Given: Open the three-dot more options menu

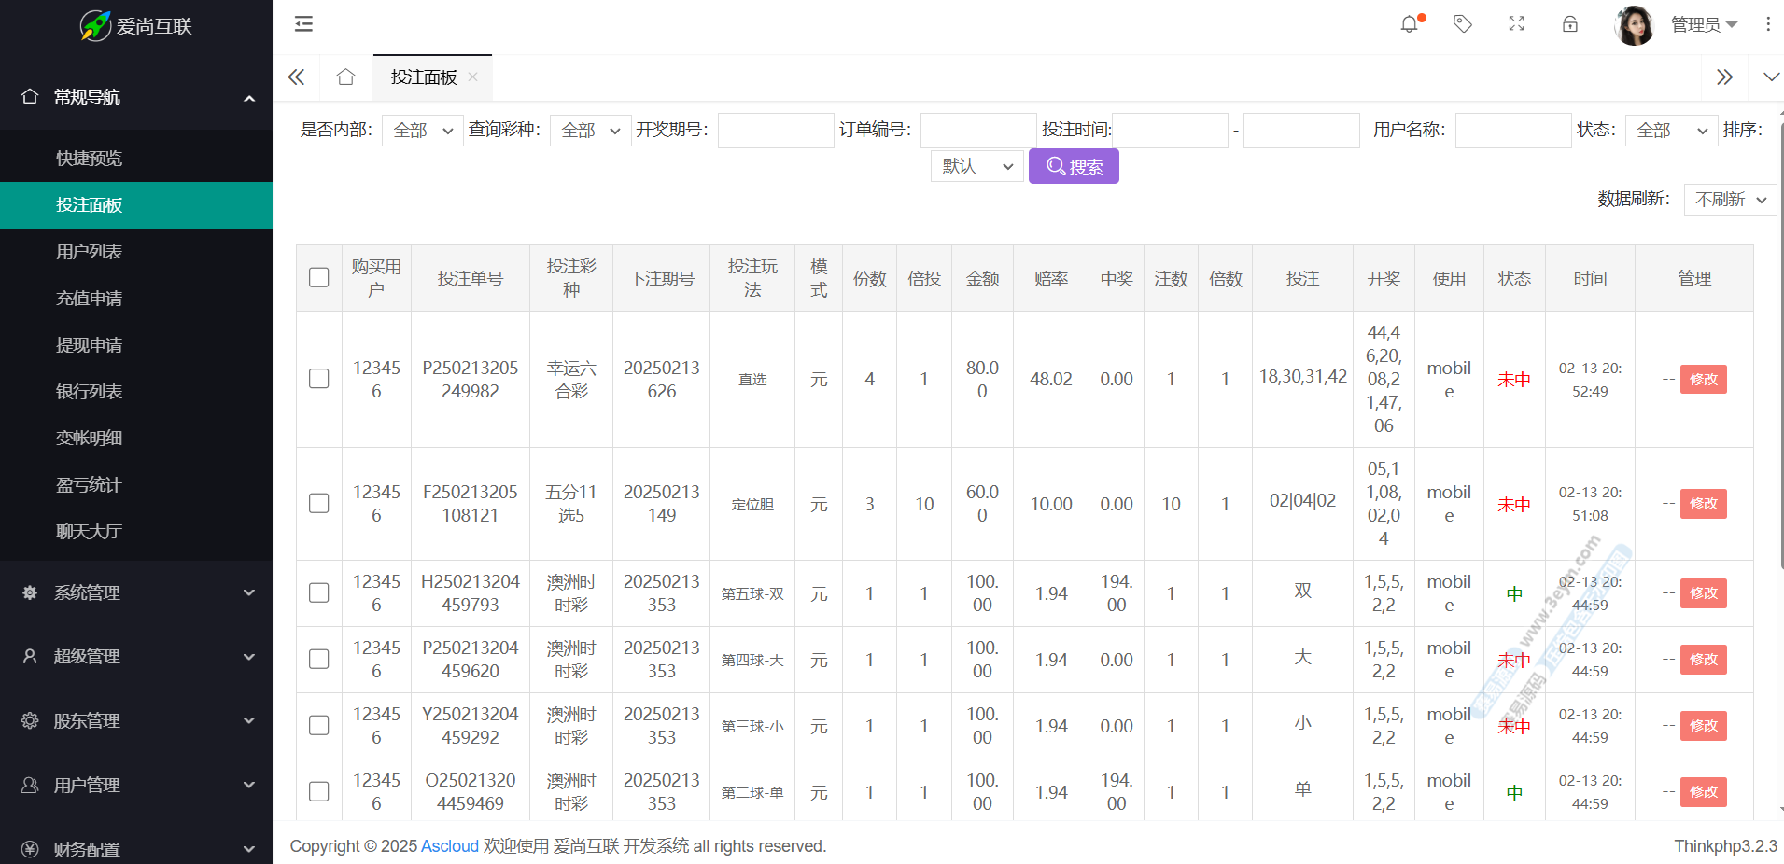Looking at the screenshot, I should click(x=1767, y=24).
